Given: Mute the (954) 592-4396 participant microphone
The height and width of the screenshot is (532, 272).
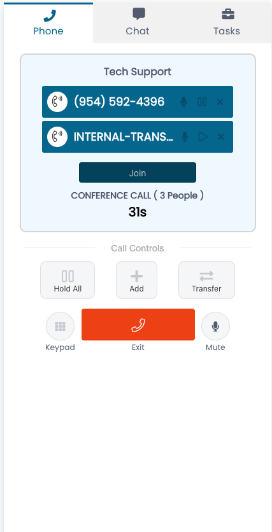Looking at the screenshot, I should (183, 102).
